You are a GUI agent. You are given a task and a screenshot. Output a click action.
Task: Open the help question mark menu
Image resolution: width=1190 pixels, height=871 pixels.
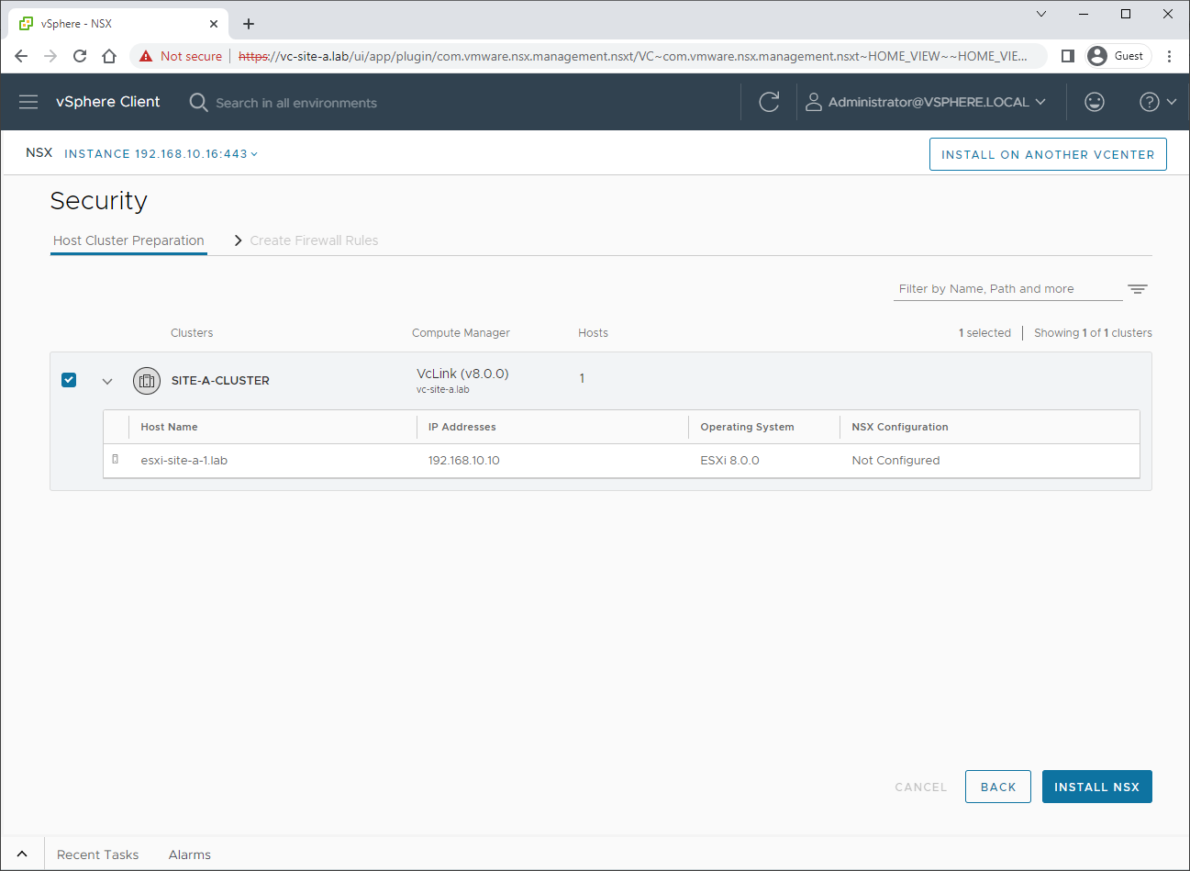coord(1158,102)
